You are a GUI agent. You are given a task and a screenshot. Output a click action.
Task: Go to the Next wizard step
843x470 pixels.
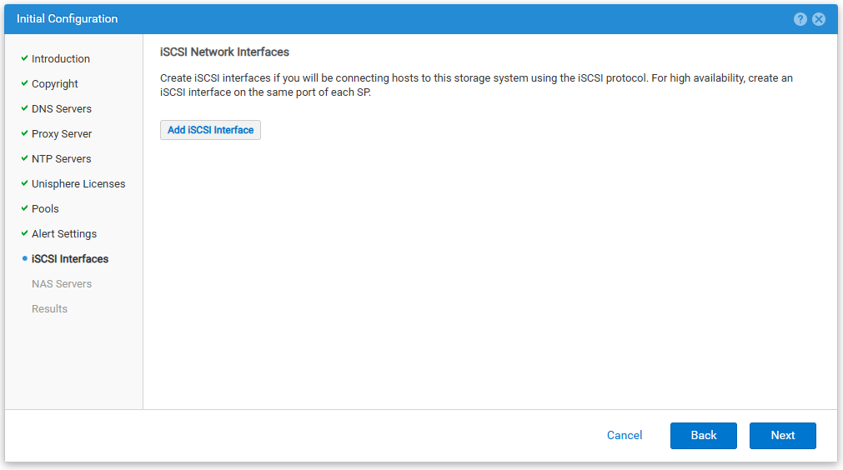pyautogui.click(x=783, y=436)
